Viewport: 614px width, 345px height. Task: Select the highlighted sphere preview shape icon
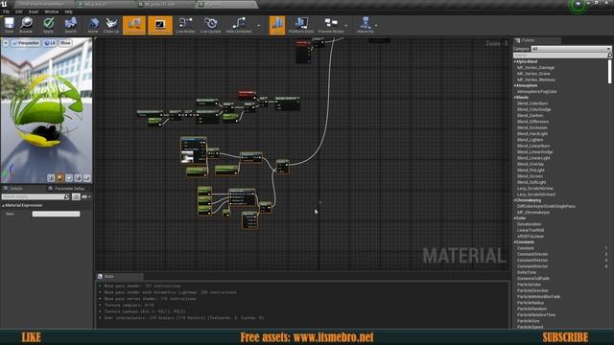(59, 178)
